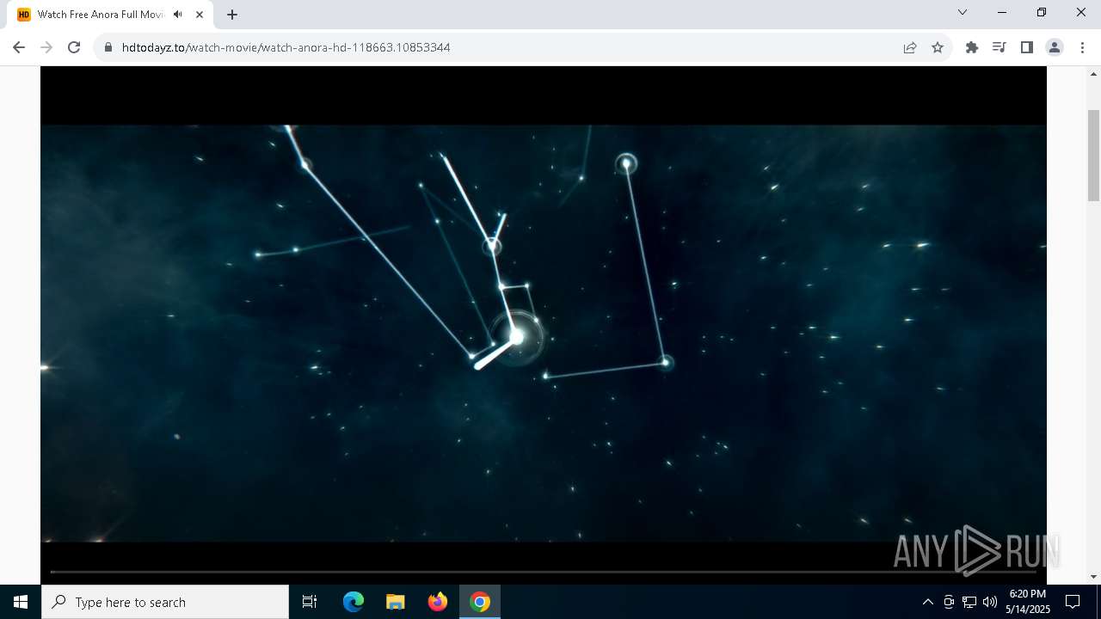Bookmark this page with the star
Image resolution: width=1101 pixels, height=619 pixels.
tap(938, 47)
